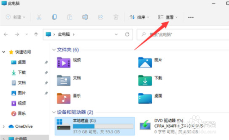Select the 图片 folder icon in main pane
Viewport: 229px width, 140px height.
145,63
